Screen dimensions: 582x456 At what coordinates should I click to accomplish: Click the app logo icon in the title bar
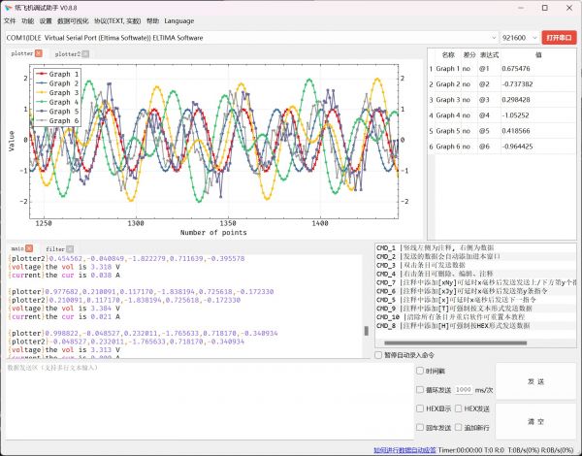click(x=8, y=8)
